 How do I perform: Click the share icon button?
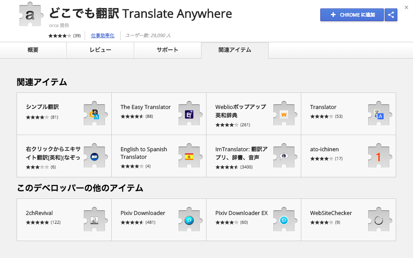(391, 15)
